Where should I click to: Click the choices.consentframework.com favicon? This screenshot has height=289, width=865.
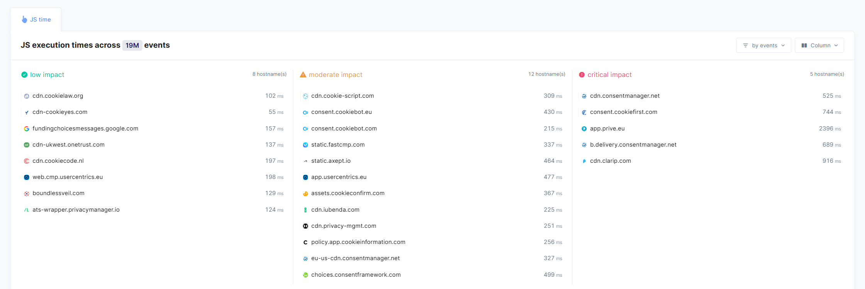point(305,275)
